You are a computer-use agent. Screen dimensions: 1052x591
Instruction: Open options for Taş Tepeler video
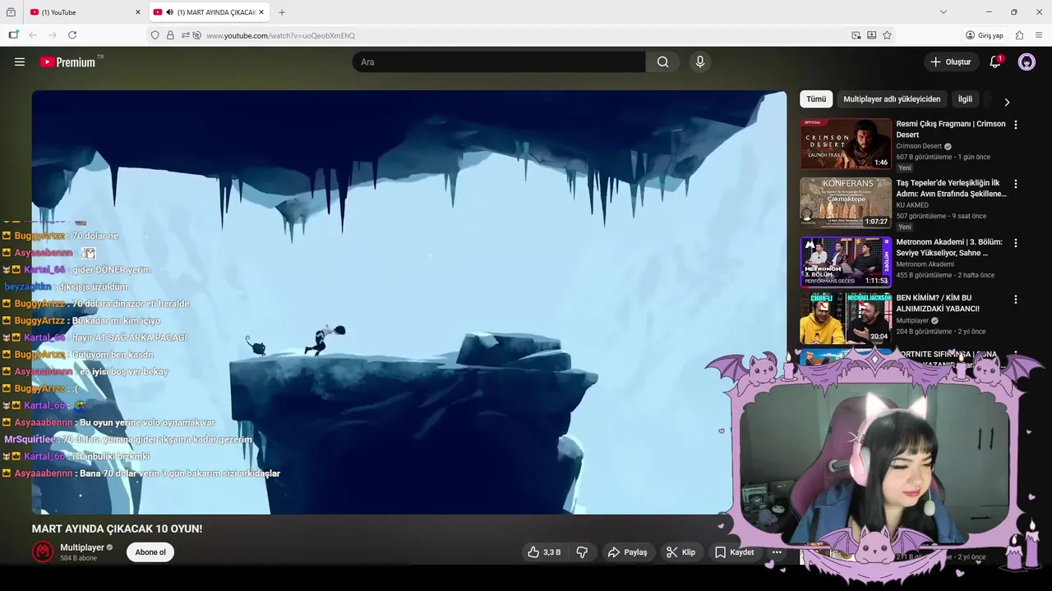pyautogui.click(x=1016, y=184)
